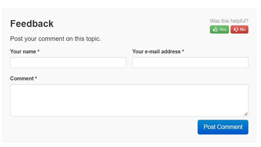
Task: Click empty gray space left of Post Comment
Action: click(105, 128)
